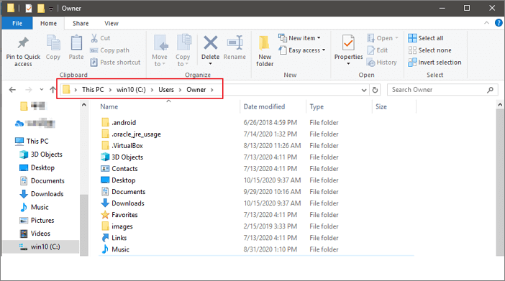Open the Help question mark icon

pos(499,23)
